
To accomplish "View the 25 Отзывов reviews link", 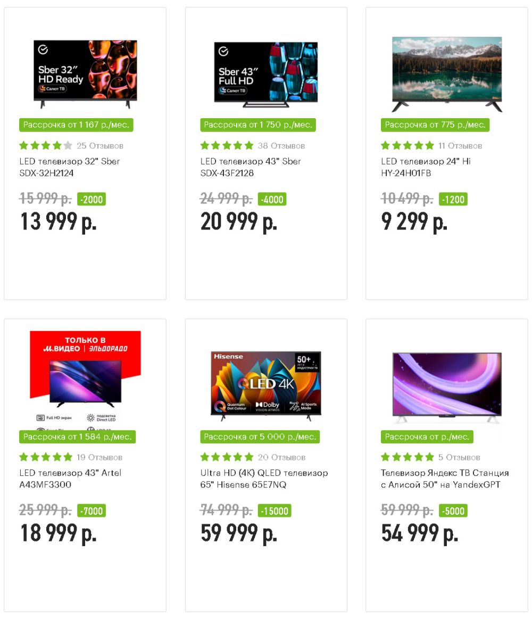I will (x=100, y=146).
